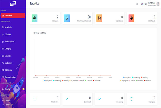The width and height of the screenshot is (161, 108).
Task: Toggle Pending series in line chart legend
Action: [65, 81]
